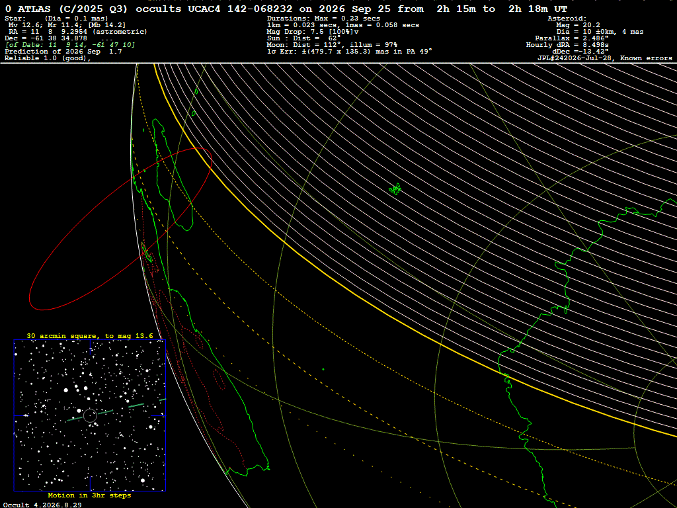677x508 pixels.
Task: Click the "JPL#242026-Jul-28, Known errors" text
Action: (604, 58)
